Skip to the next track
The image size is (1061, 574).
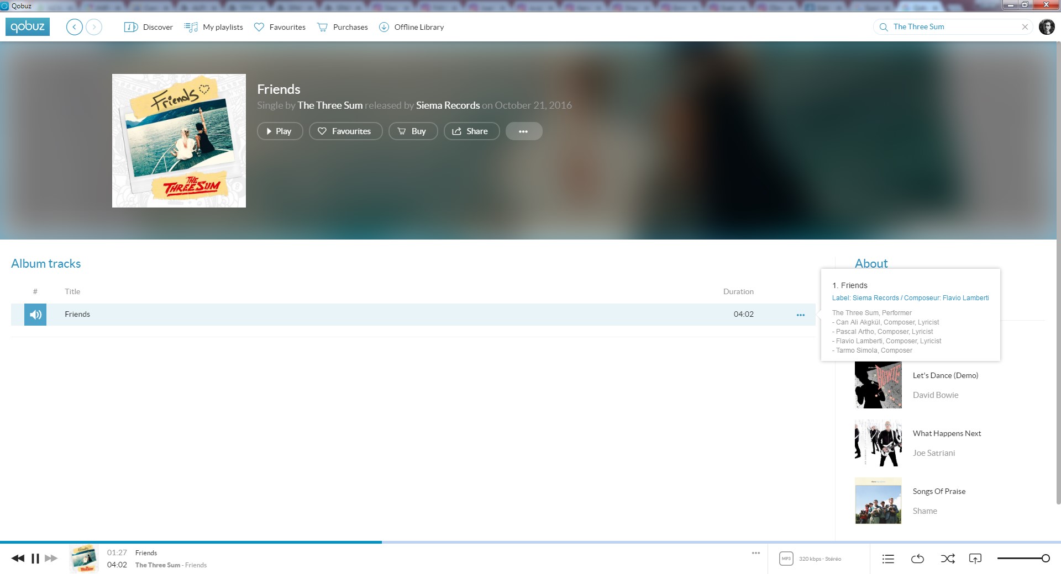coord(51,559)
